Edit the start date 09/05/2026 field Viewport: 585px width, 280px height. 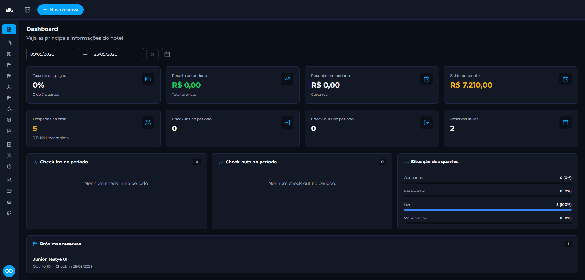[x=53, y=54]
